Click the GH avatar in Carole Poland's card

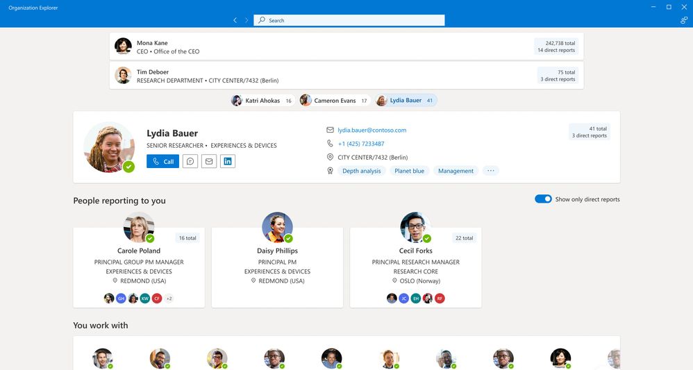click(x=121, y=298)
